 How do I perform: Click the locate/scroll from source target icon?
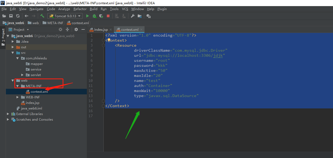pos(60,29)
